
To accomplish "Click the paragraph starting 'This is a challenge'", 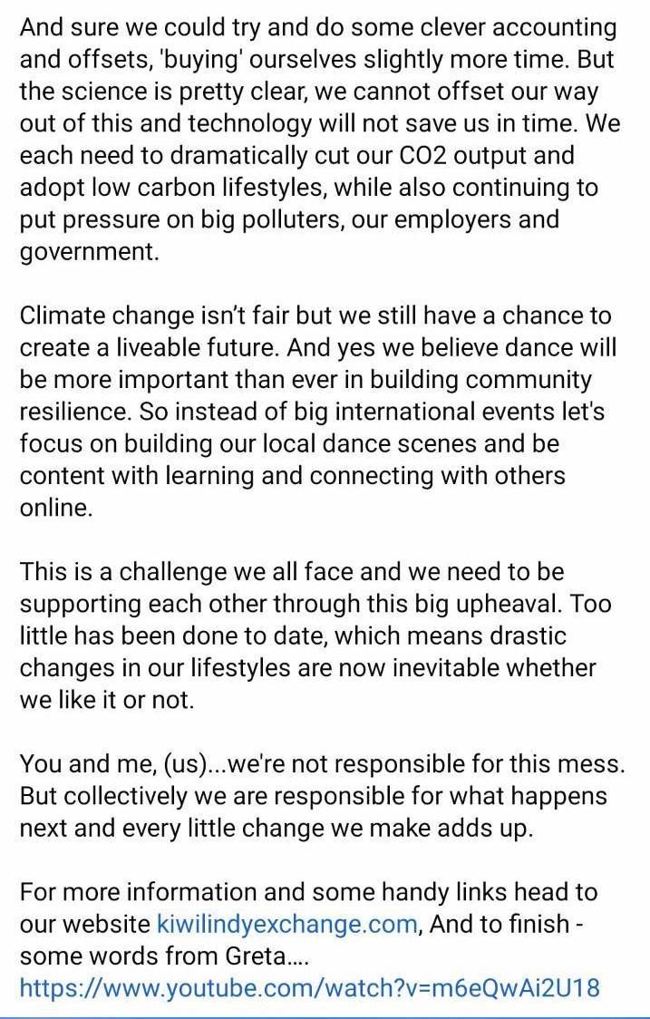I will pyautogui.click(x=315, y=636).
